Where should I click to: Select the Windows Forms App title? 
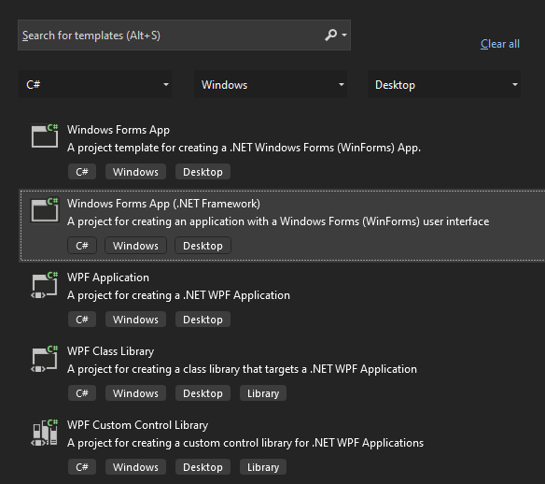pos(119,130)
